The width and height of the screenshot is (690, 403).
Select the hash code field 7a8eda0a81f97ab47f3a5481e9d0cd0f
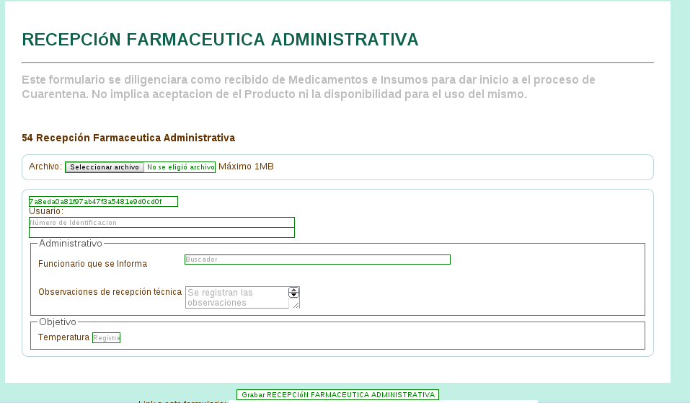click(x=103, y=202)
